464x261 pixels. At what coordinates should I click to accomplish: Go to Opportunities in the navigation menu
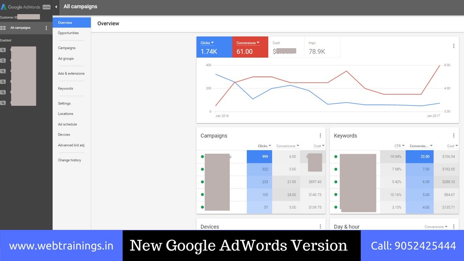68,33
